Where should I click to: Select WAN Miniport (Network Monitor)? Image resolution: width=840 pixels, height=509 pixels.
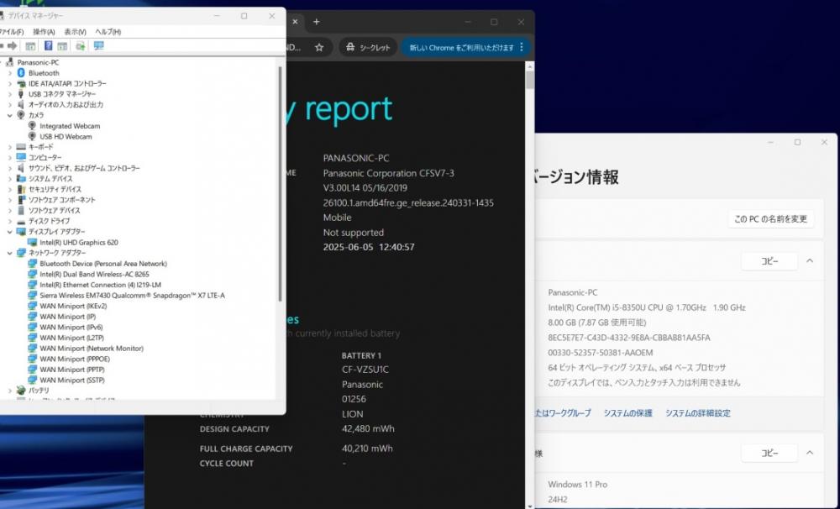click(92, 349)
